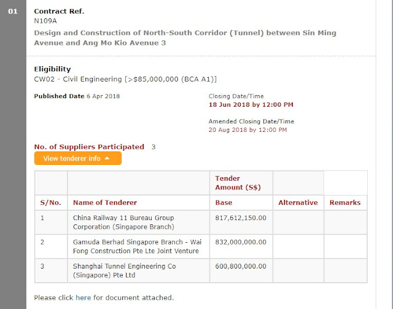Select Gamuda Berhad Singapore Branch tenderer

(x=137, y=246)
